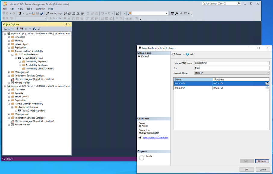The width and height of the screenshot is (273, 174).
Task: Select the 10.0.4.101 IP address cell
Action: coord(239,84)
